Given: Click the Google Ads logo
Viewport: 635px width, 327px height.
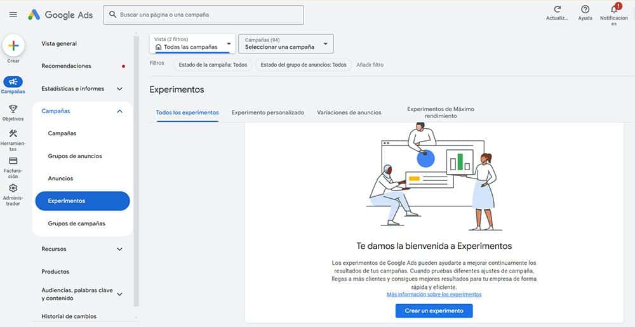Looking at the screenshot, I should point(60,15).
